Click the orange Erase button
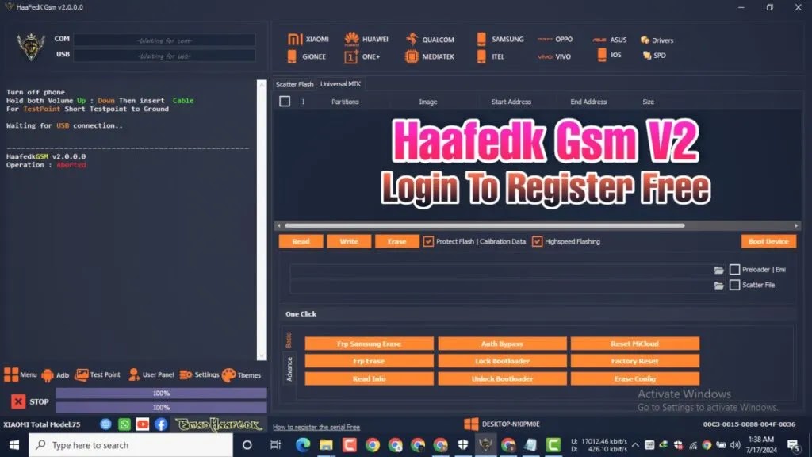Image resolution: width=812 pixels, height=457 pixels. click(x=396, y=241)
